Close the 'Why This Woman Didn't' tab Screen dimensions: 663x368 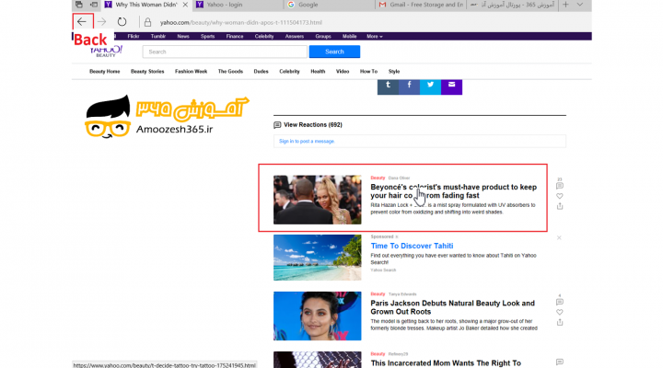(185, 5)
